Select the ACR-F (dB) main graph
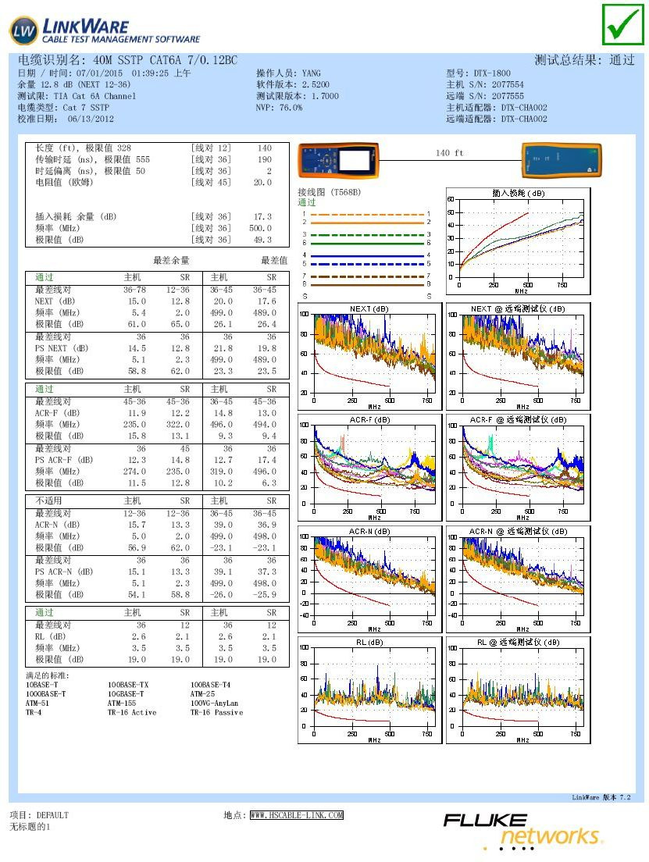This screenshot has height=862, width=649. pyautogui.click(x=369, y=467)
